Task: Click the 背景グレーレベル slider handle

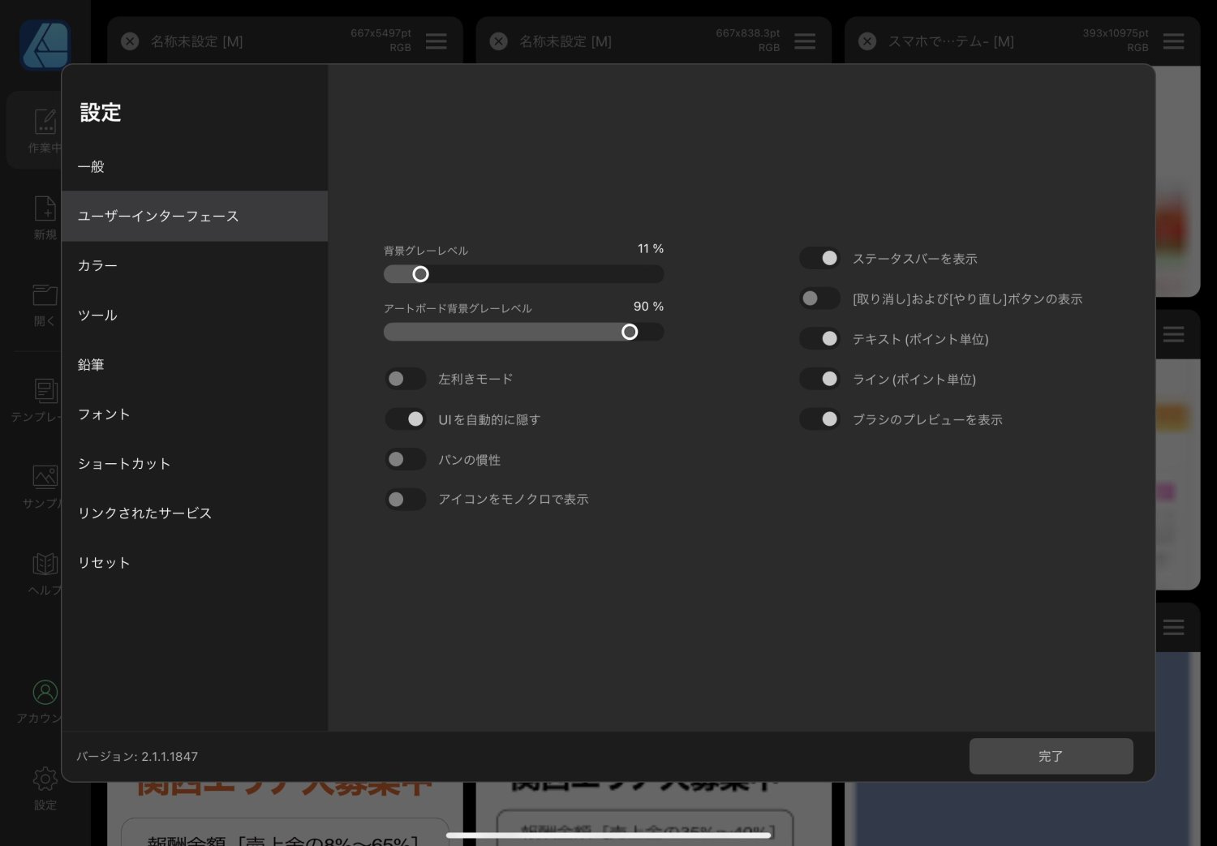Action: [x=420, y=274]
